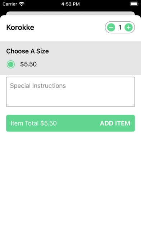Focus the Special Instructions text field
Viewport: 141px width, 252px height.
(x=70, y=92)
